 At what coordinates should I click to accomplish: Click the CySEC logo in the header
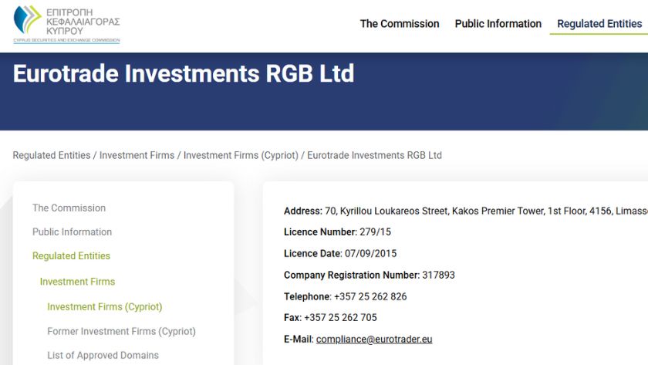point(66,24)
